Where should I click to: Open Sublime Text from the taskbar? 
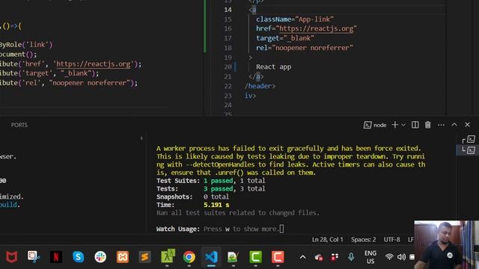click(x=144, y=257)
